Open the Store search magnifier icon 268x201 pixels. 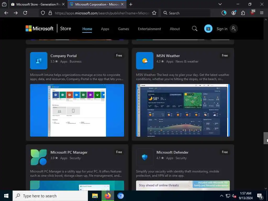194,29
